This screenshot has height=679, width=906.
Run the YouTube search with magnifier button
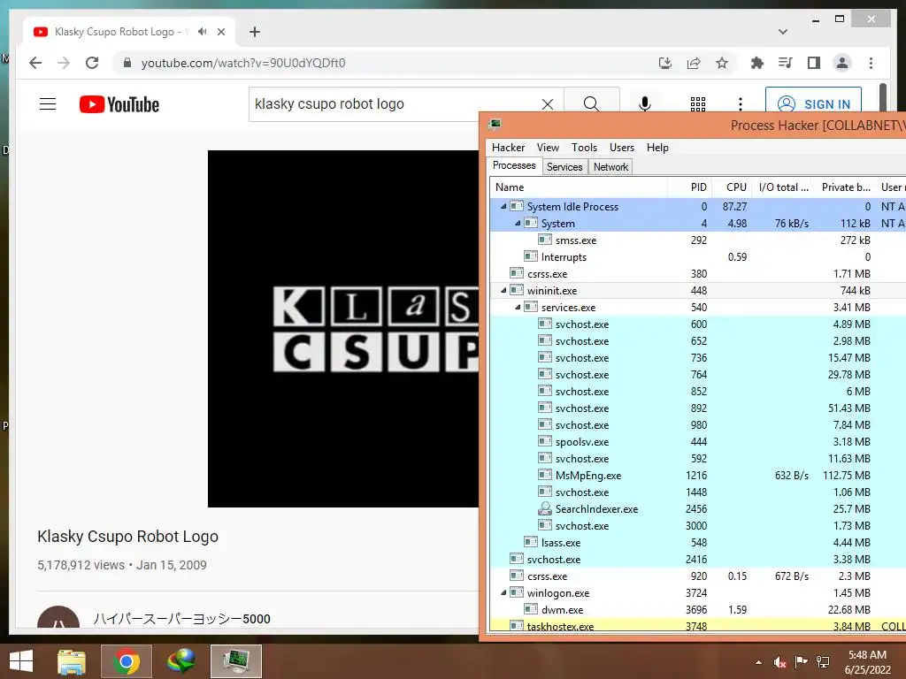pyautogui.click(x=590, y=104)
